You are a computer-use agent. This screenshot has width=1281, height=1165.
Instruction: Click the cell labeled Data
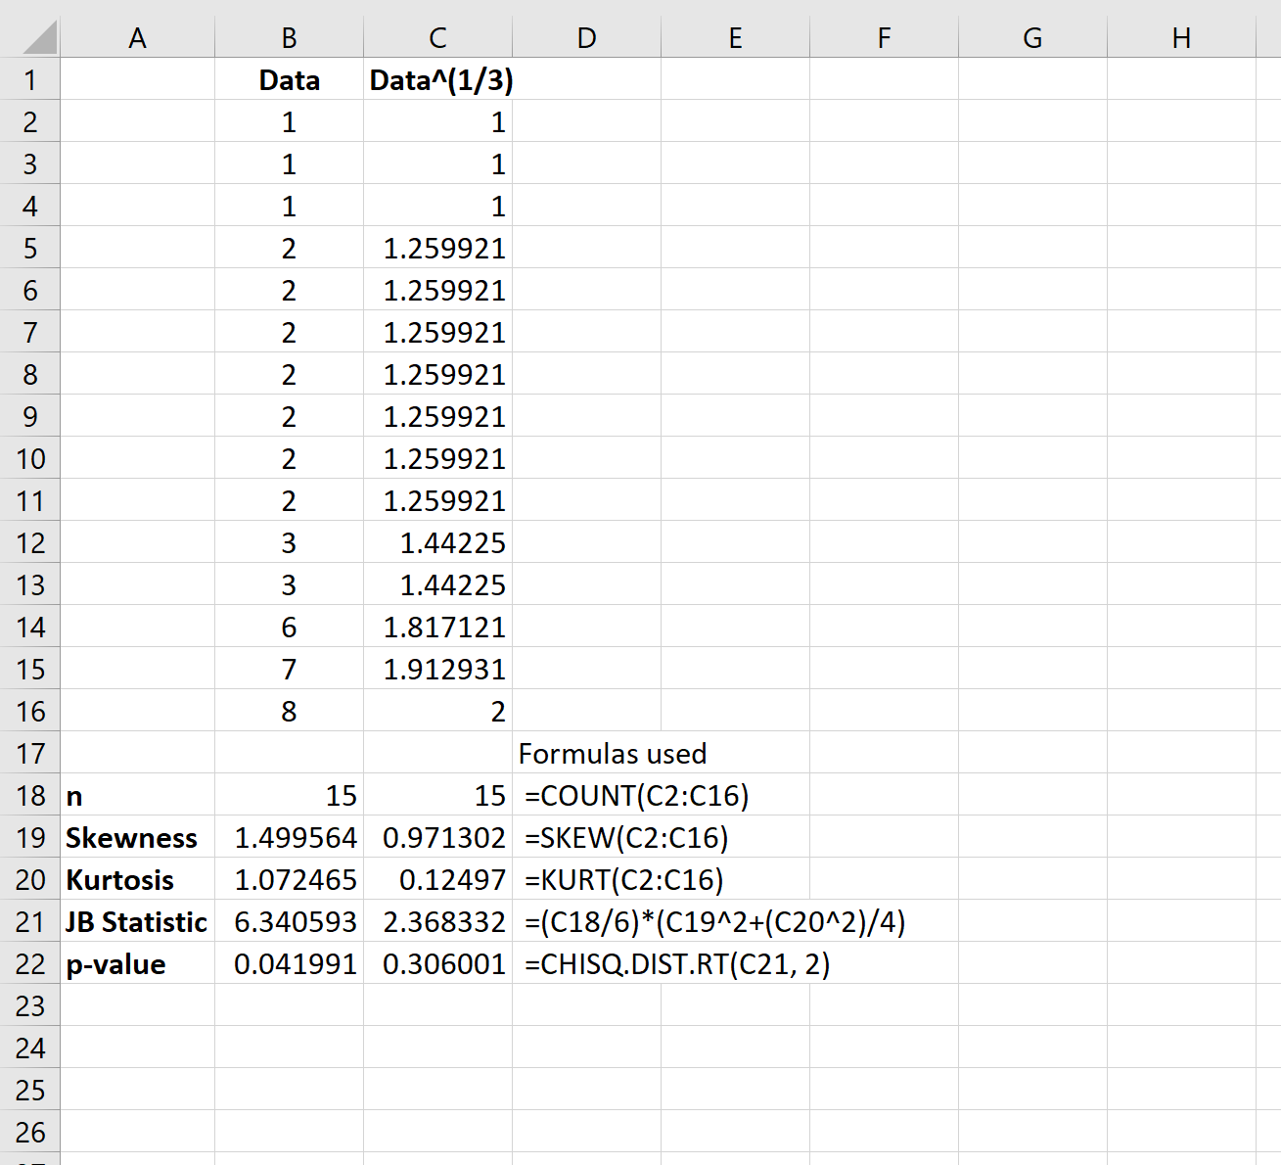click(289, 79)
